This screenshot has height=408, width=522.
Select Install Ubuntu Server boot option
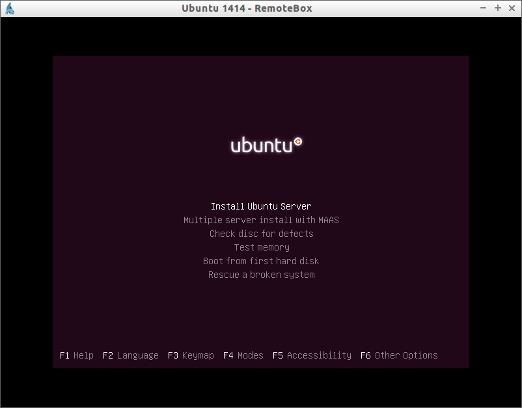coord(261,206)
